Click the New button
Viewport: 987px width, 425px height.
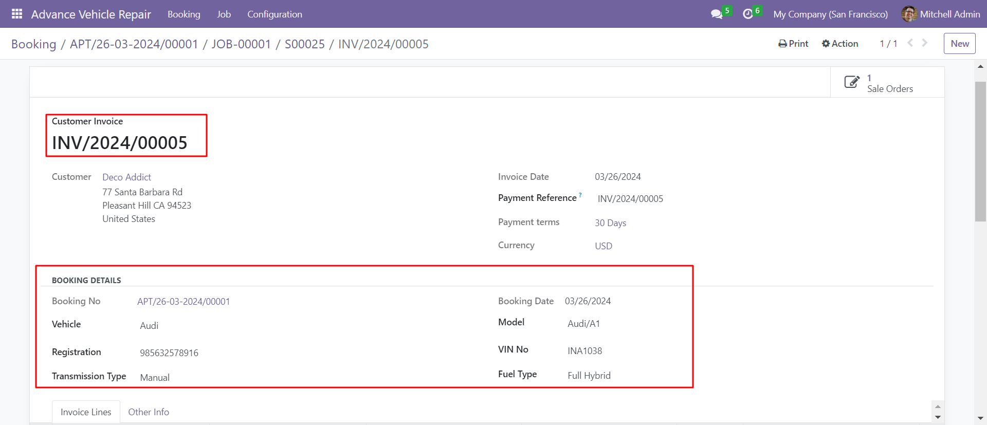point(959,44)
